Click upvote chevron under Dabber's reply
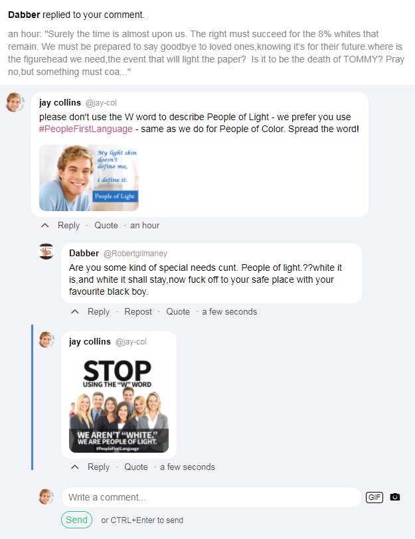The image size is (415, 539). [x=75, y=312]
